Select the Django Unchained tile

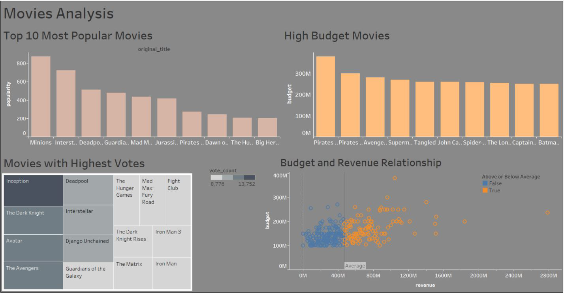pyautogui.click(x=88, y=248)
